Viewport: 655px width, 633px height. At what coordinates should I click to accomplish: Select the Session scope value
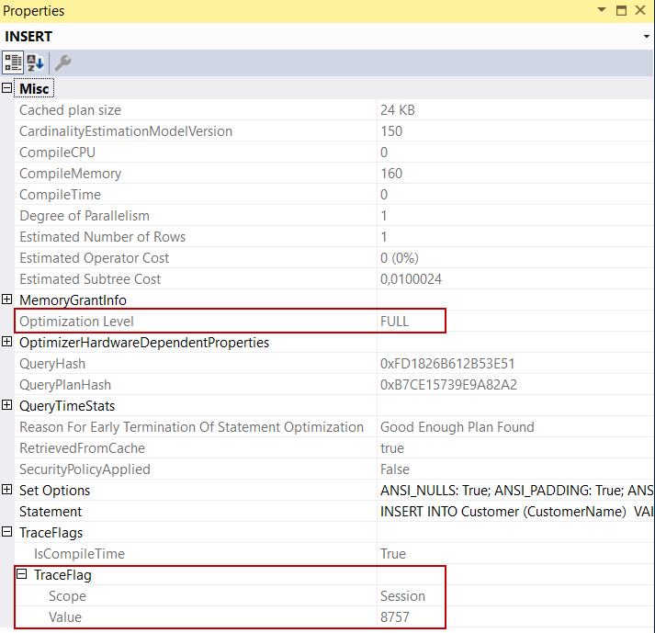[402, 596]
